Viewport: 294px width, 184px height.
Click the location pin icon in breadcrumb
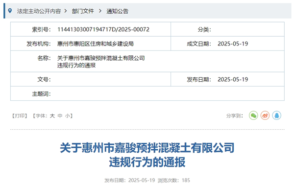(10, 11)
